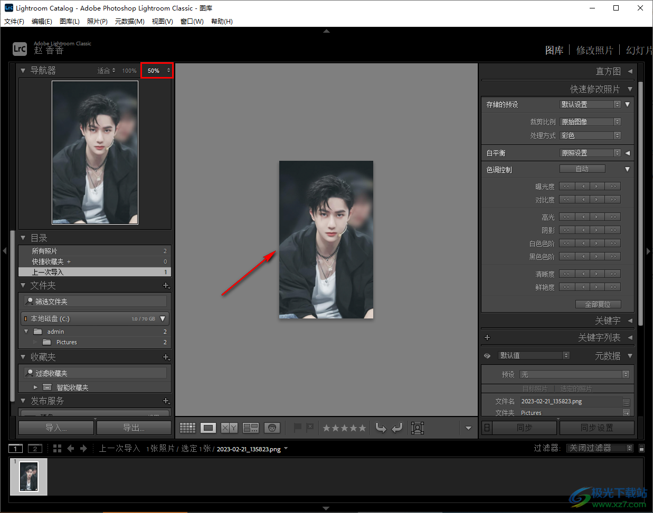This screenshot has width=653, height=513.
Task: Add keyword with plus in 关键字列表
Action: pos(487,337)
